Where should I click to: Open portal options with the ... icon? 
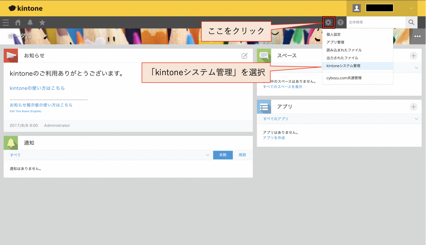(x=418, y=36)
